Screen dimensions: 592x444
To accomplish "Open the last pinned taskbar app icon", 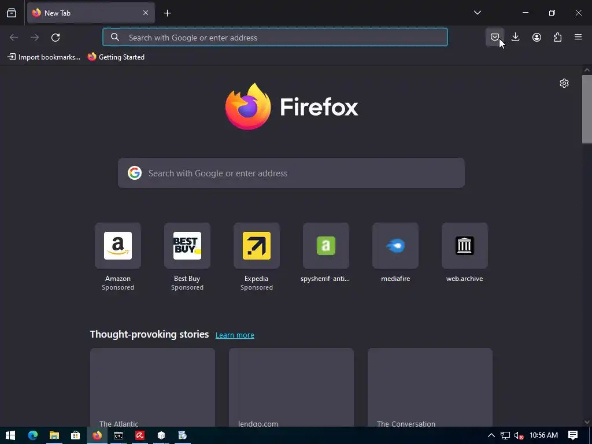I will click(183, 435).
